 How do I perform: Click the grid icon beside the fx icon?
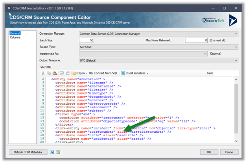[x=58, y=152]
